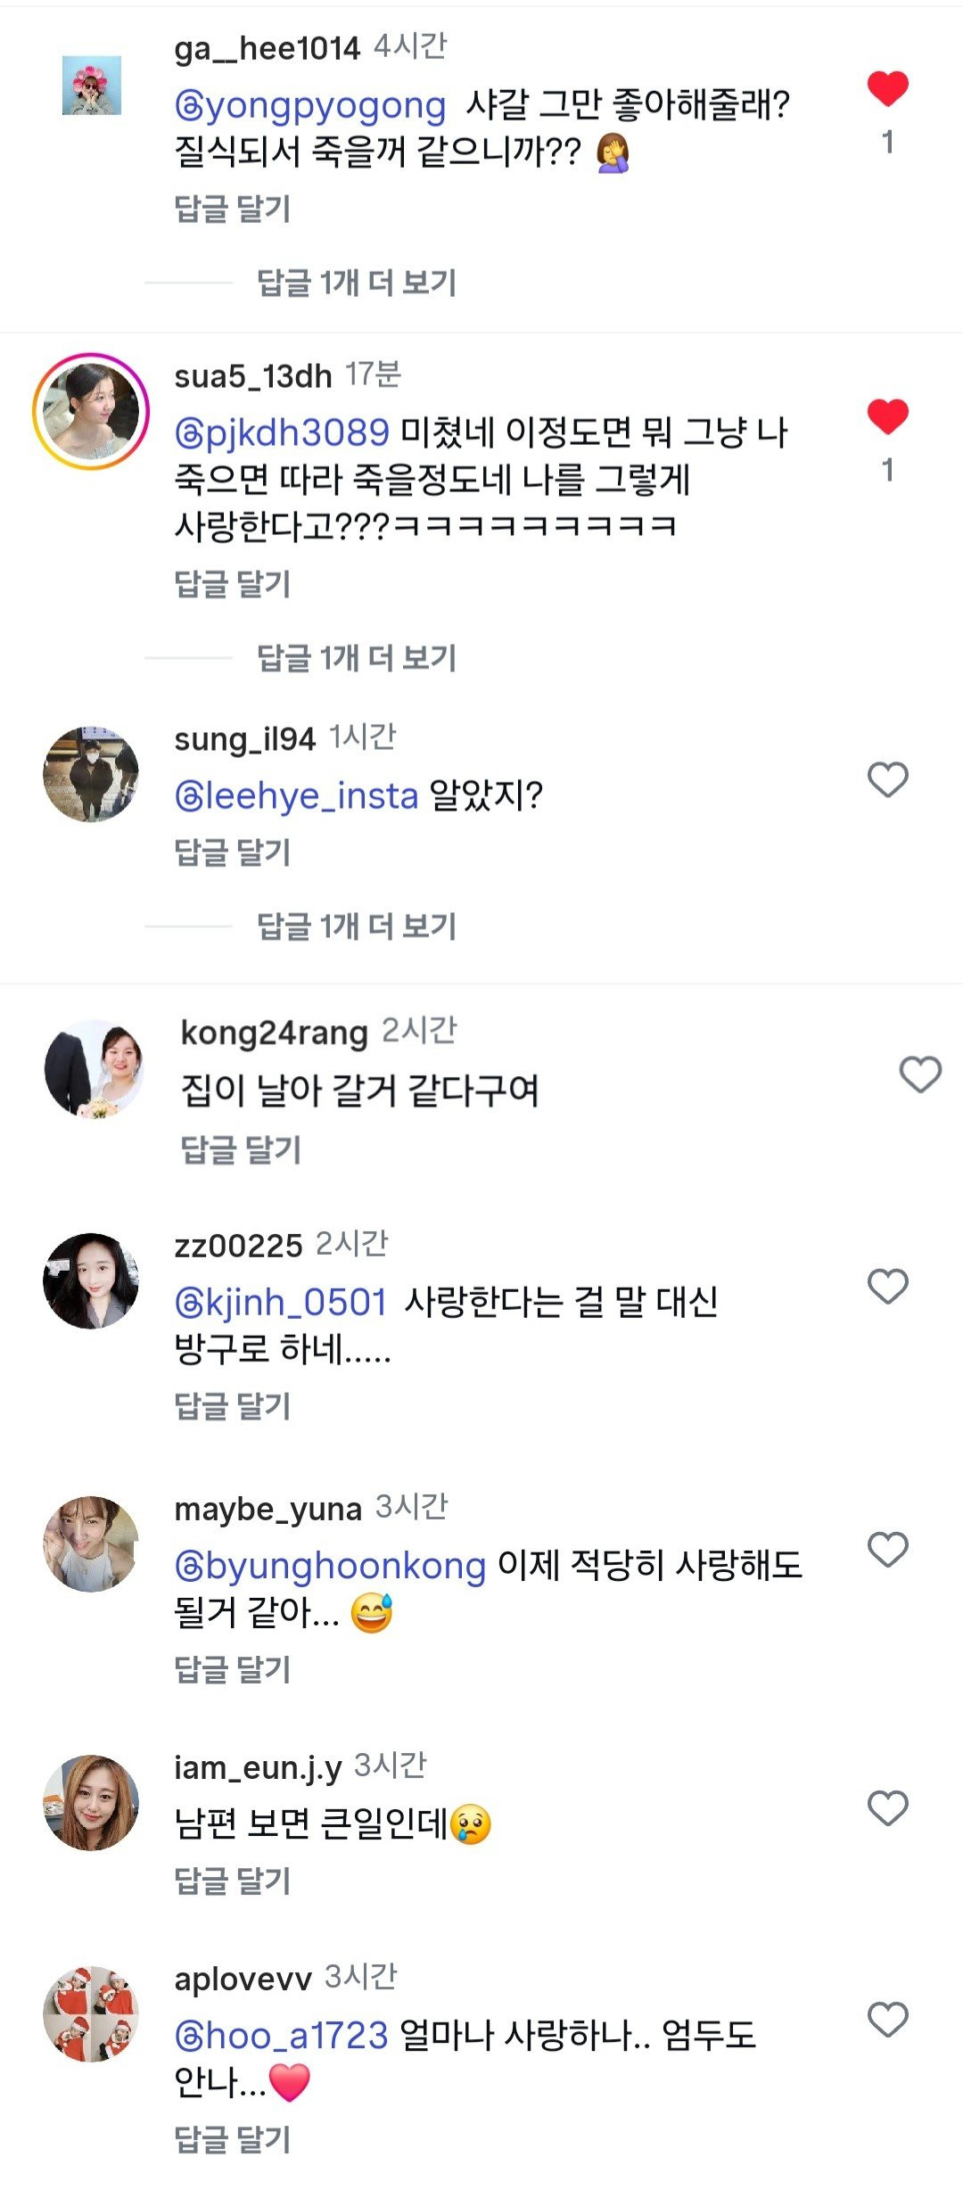Expand one more reply under ga__hee1014
Screen dimensions: 963x2206
(x=356, y=283)
